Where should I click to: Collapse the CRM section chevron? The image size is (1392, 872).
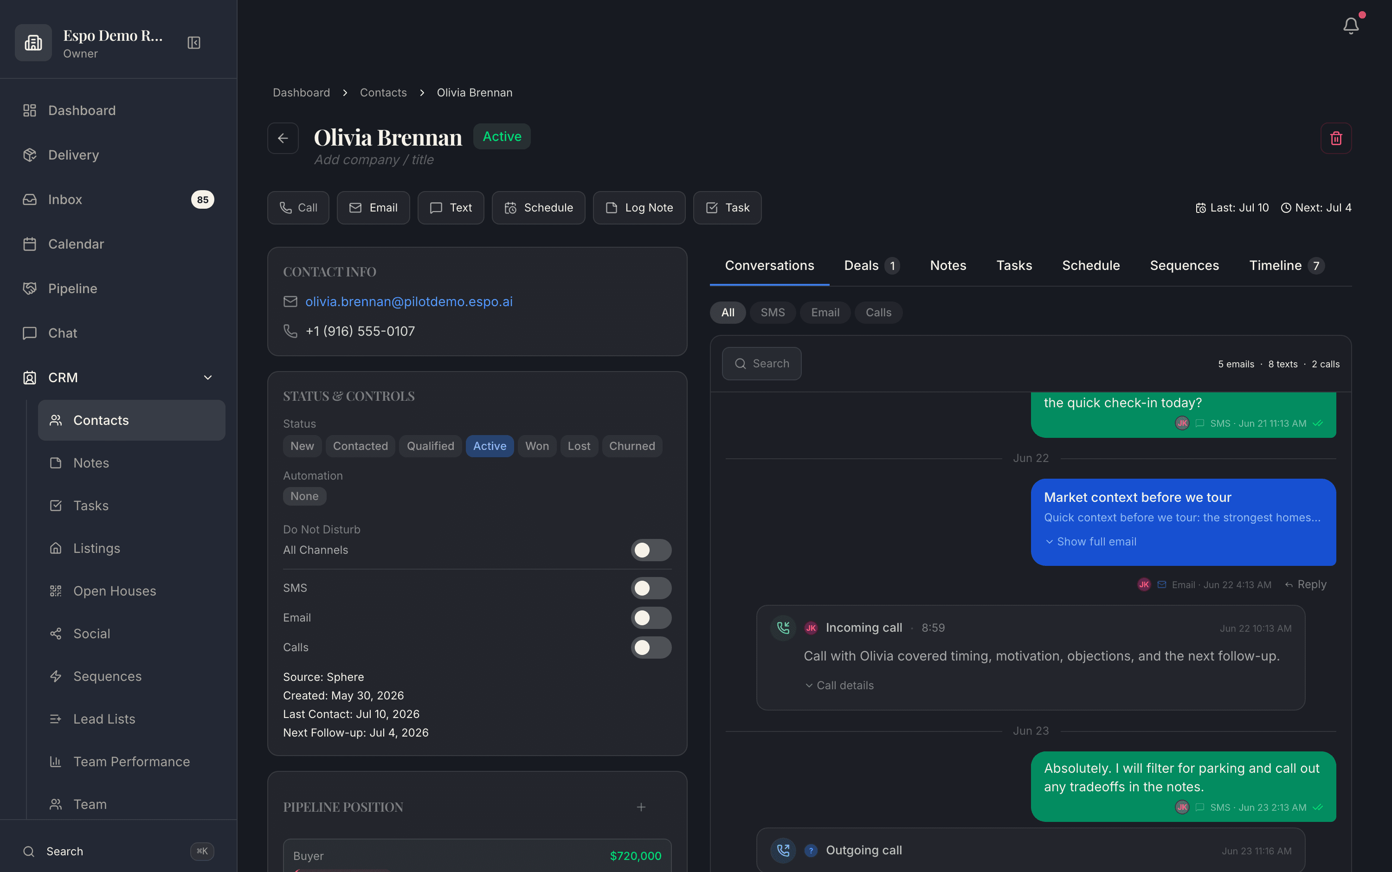208,377
